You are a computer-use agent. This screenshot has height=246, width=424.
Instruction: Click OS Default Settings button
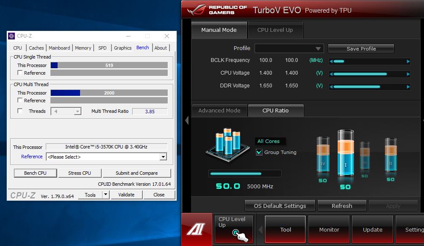[x=280, y=206]
